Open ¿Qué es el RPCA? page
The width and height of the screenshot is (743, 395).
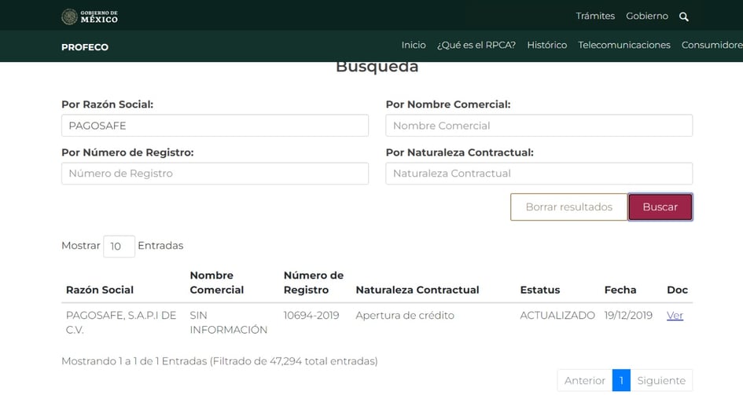476,46
